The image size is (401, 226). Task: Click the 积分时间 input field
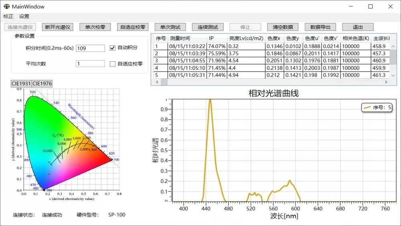coord(90,48)
